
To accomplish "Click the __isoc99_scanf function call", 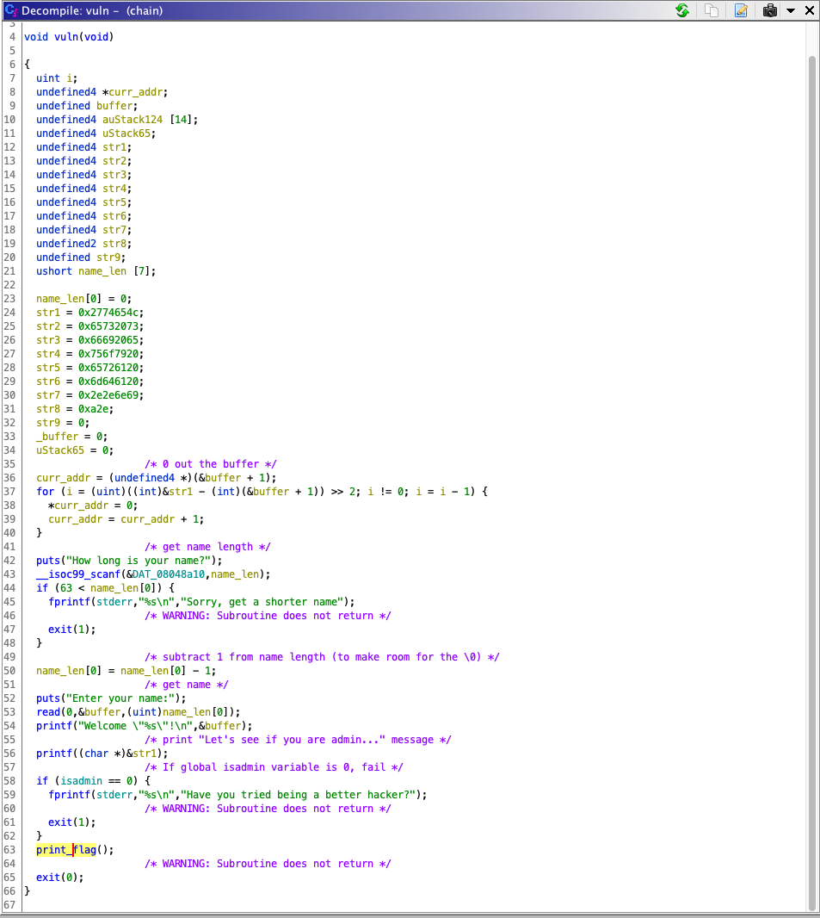I will (x=77, y=574).
